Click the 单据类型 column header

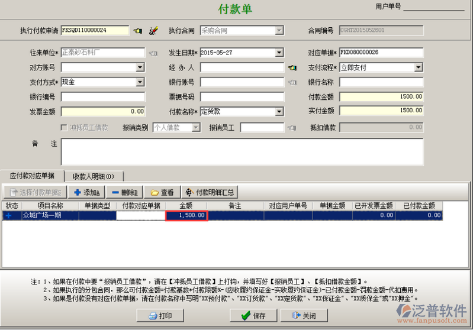pos(98,206)
